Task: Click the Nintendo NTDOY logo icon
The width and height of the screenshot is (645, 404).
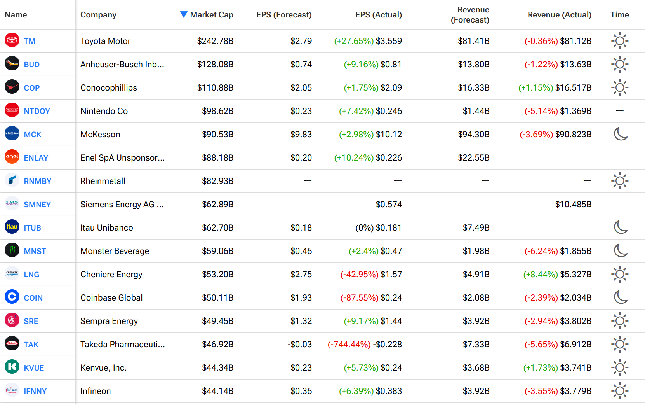Action: [12, 110]
